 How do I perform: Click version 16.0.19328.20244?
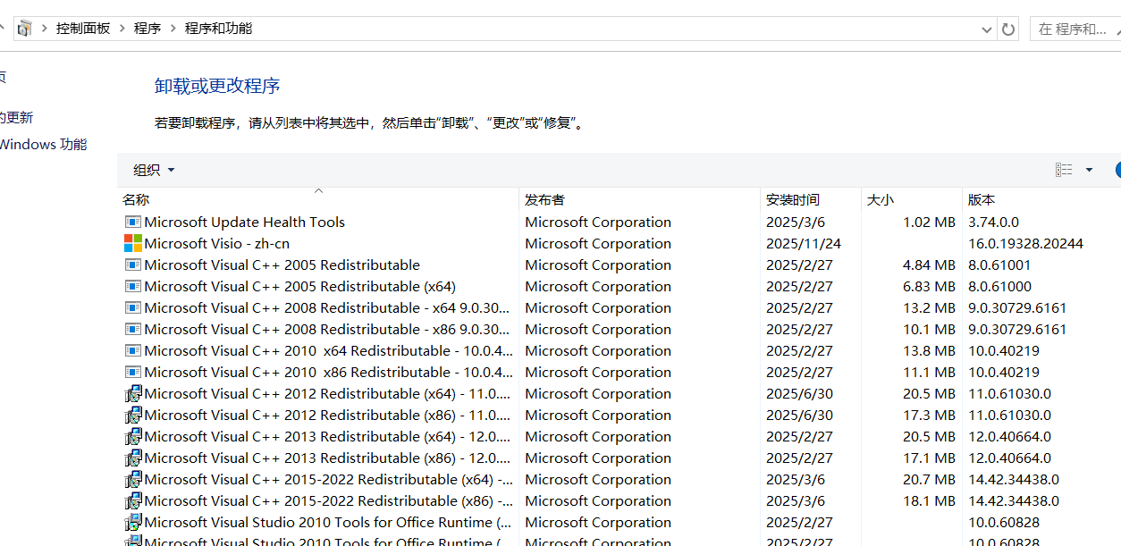click(1025, 243)
